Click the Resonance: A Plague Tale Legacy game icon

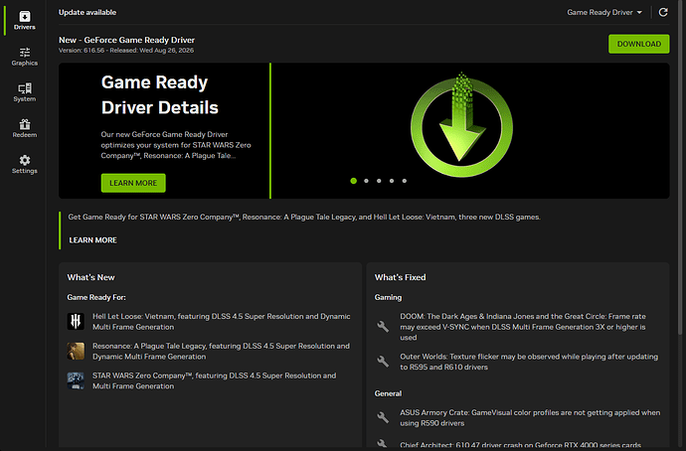pos(76,351)
